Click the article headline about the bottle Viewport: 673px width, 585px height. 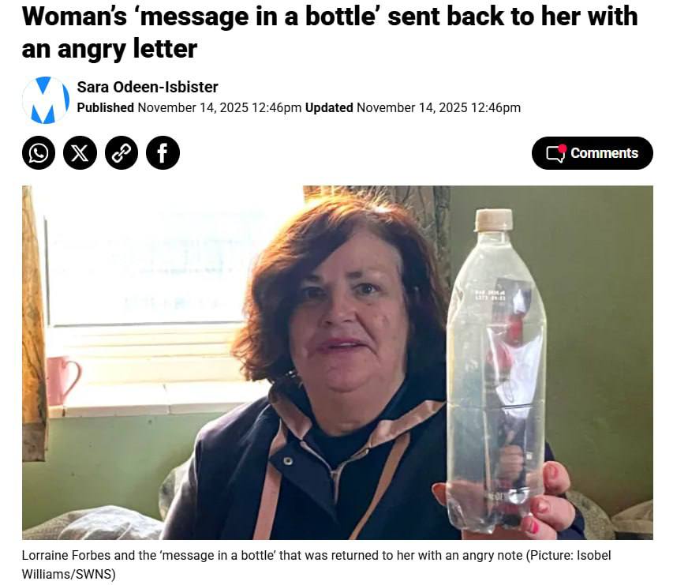[x=330, y=32]
